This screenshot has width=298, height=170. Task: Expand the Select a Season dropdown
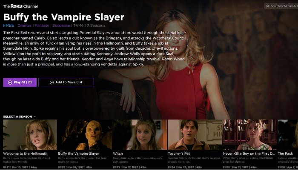[x=19, y=116]
